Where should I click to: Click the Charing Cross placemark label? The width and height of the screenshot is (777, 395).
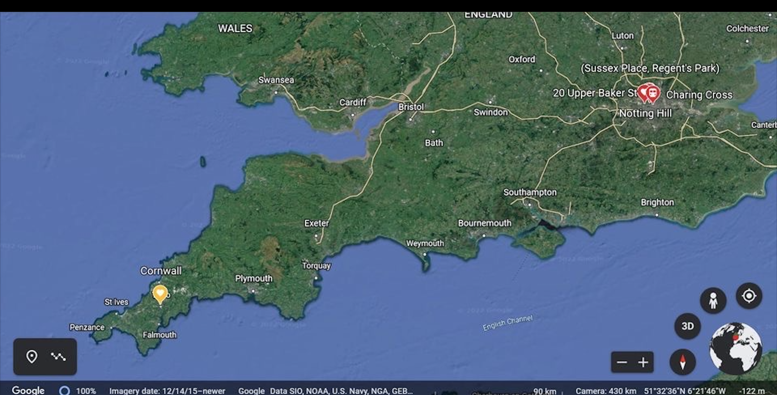point(699,95)
